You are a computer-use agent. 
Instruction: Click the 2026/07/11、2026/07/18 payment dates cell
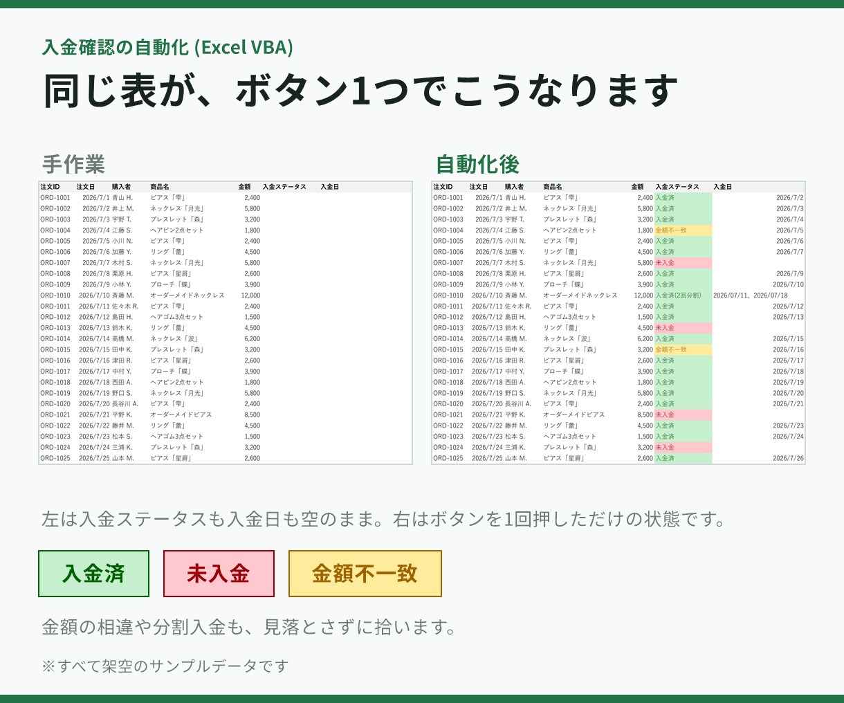pyautogui.click(x=750, y=295)
